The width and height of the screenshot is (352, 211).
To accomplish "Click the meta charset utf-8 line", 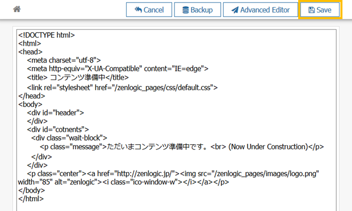I will (x=64, y=60).
